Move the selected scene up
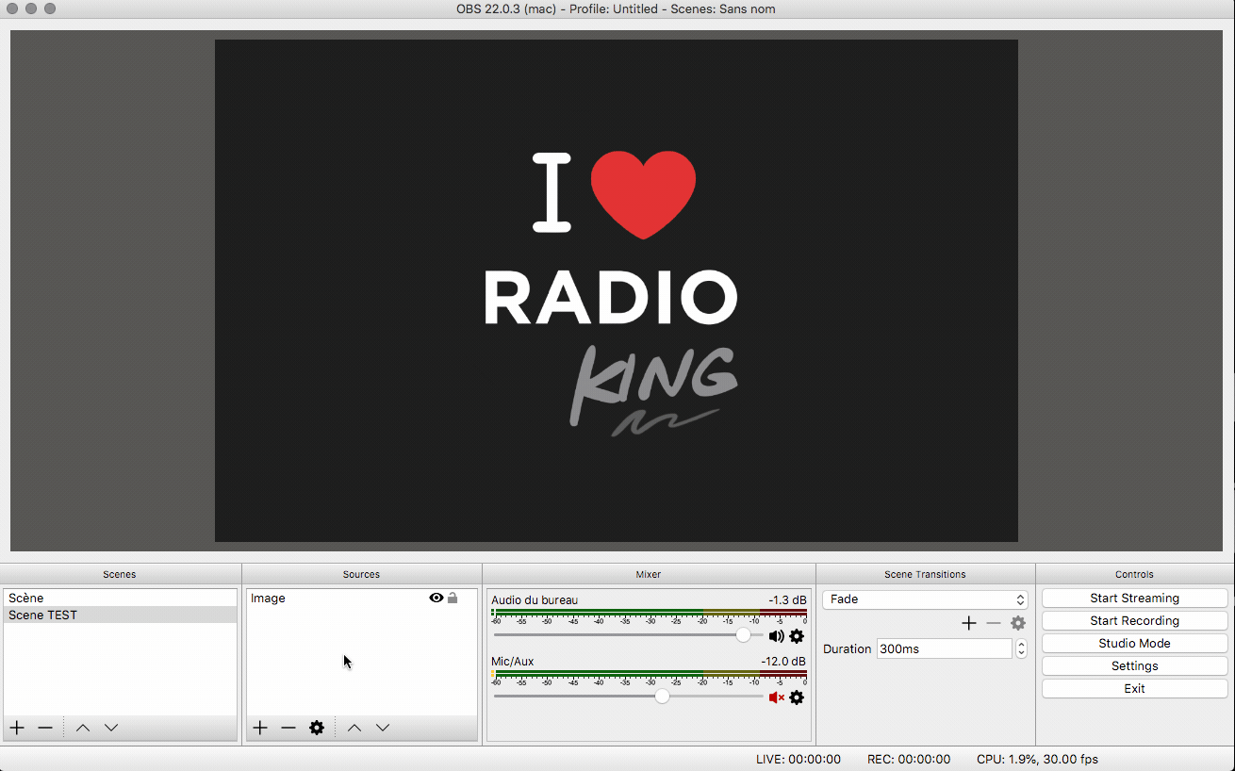This screenshot has height=771, width=1235. coord(83,728)
